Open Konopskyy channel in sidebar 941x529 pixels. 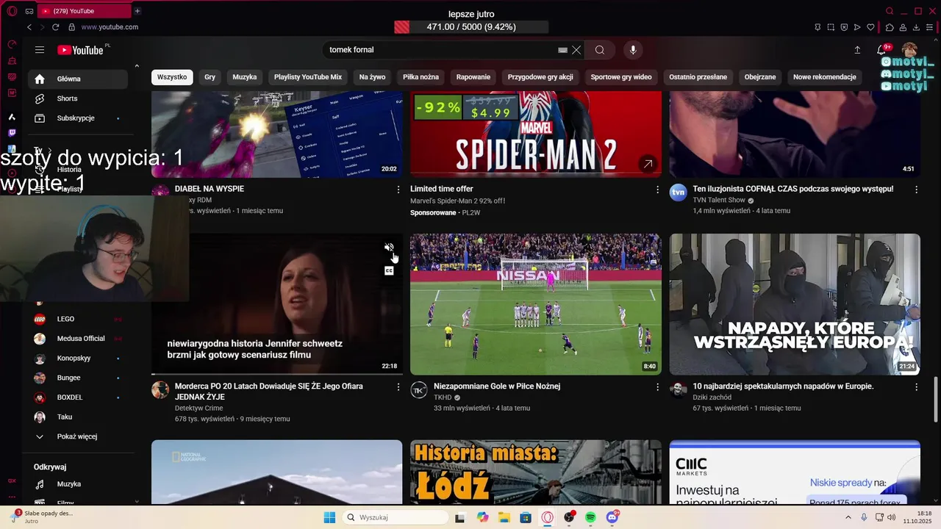[x=76, y=359]
